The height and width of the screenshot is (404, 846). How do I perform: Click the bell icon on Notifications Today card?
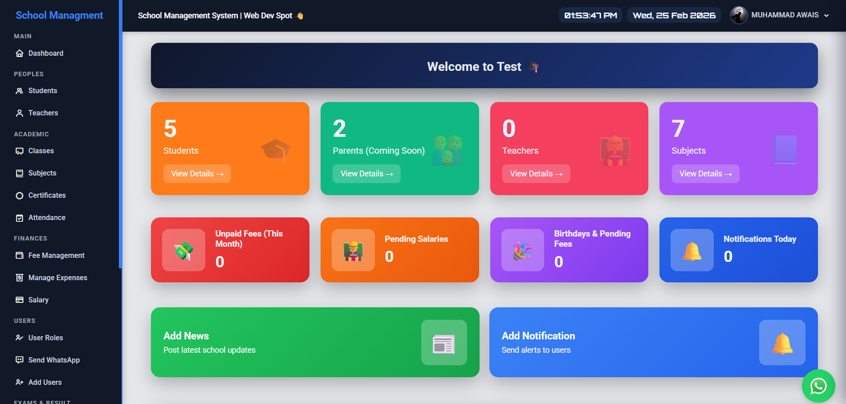tap(692, 250)
